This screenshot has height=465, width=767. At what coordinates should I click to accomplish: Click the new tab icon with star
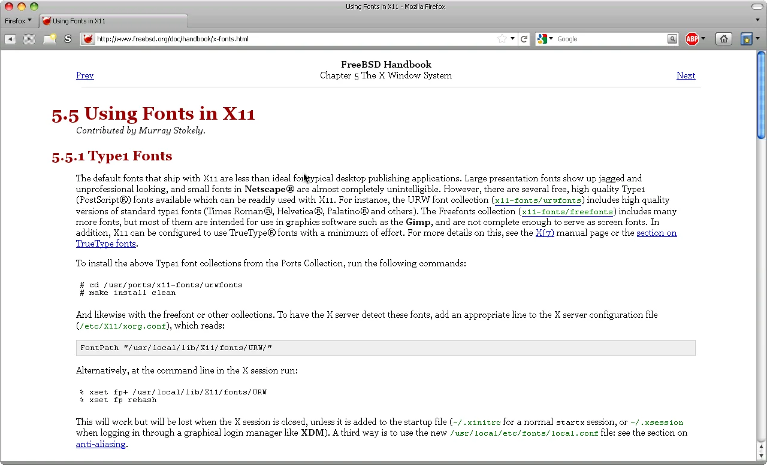tap(50, 39)
